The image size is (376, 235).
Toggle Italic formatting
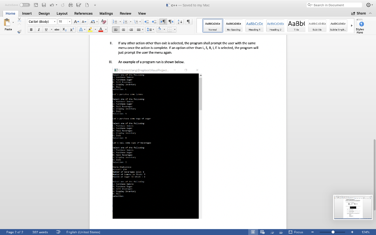click(x=38, y=29)
